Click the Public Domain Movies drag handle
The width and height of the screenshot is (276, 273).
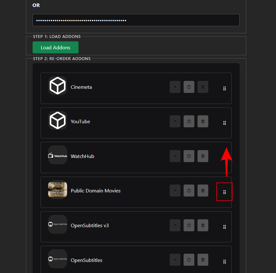(224, 192)
